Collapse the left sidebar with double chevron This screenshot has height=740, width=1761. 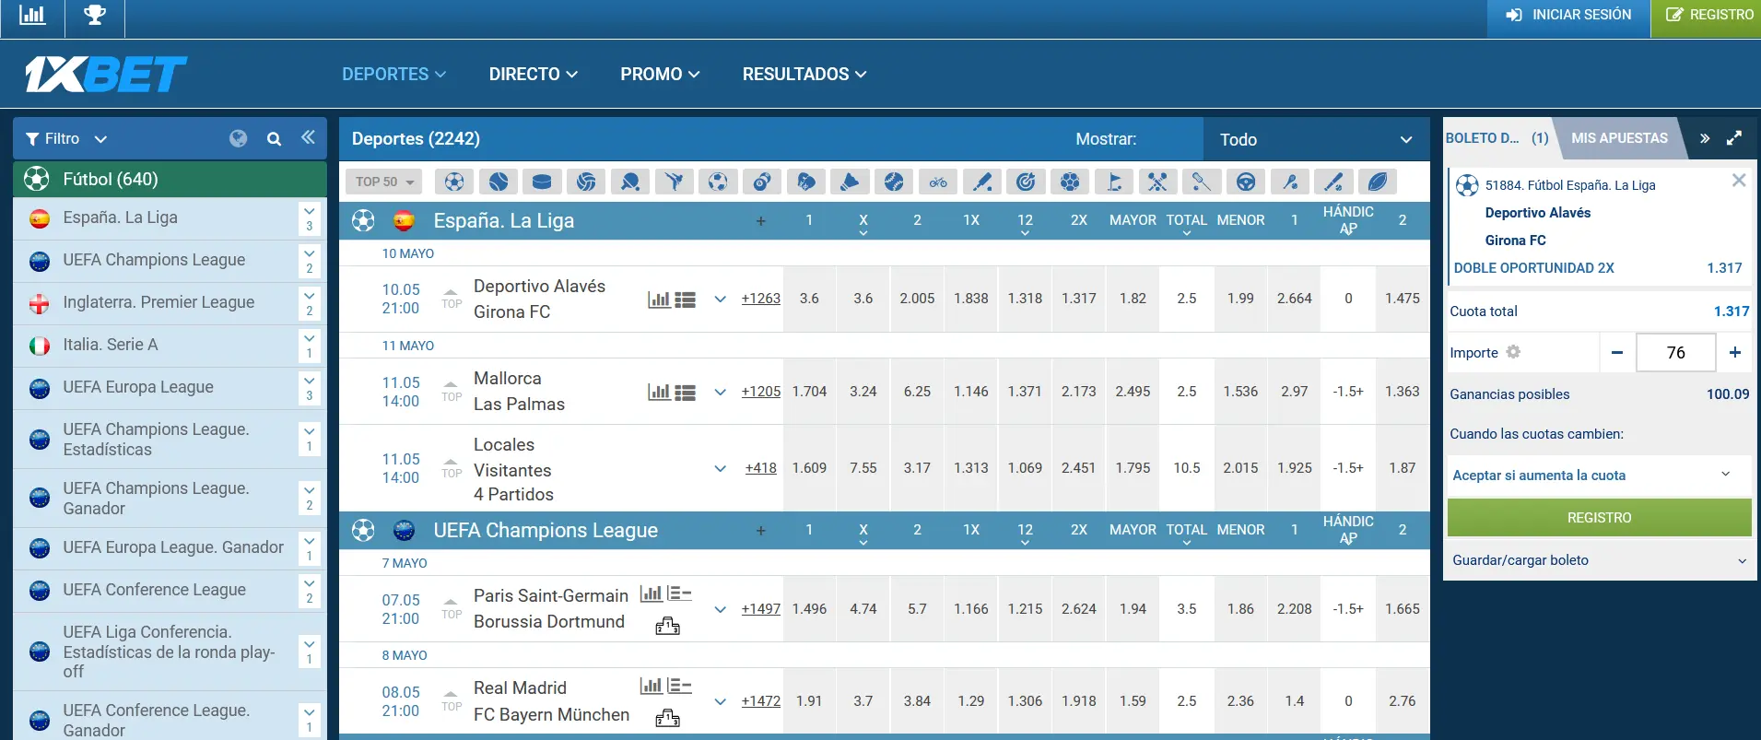308,137
